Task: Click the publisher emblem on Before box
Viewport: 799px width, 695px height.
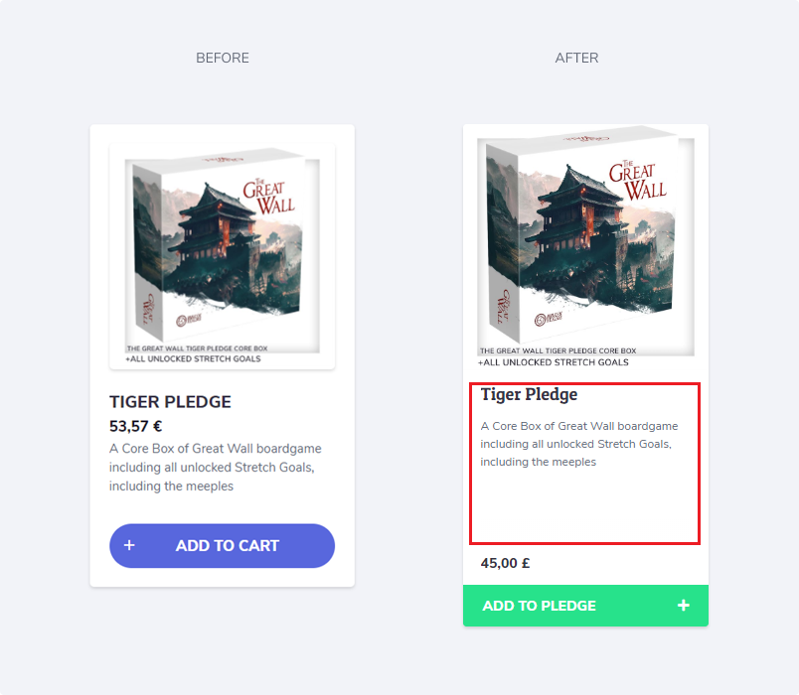Action: pos(189,321)
